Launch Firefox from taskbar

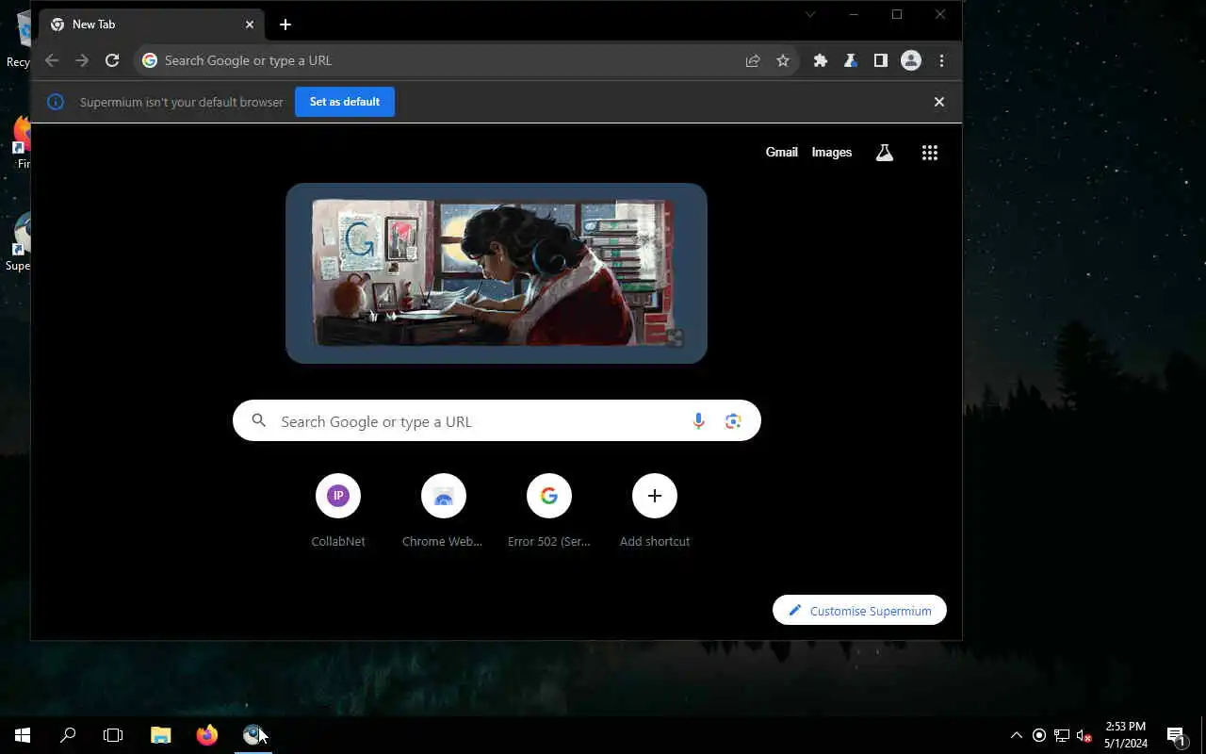[207, 735]
